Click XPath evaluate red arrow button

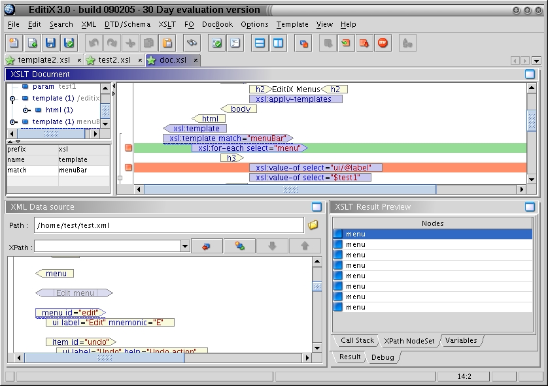coord(207,246)
